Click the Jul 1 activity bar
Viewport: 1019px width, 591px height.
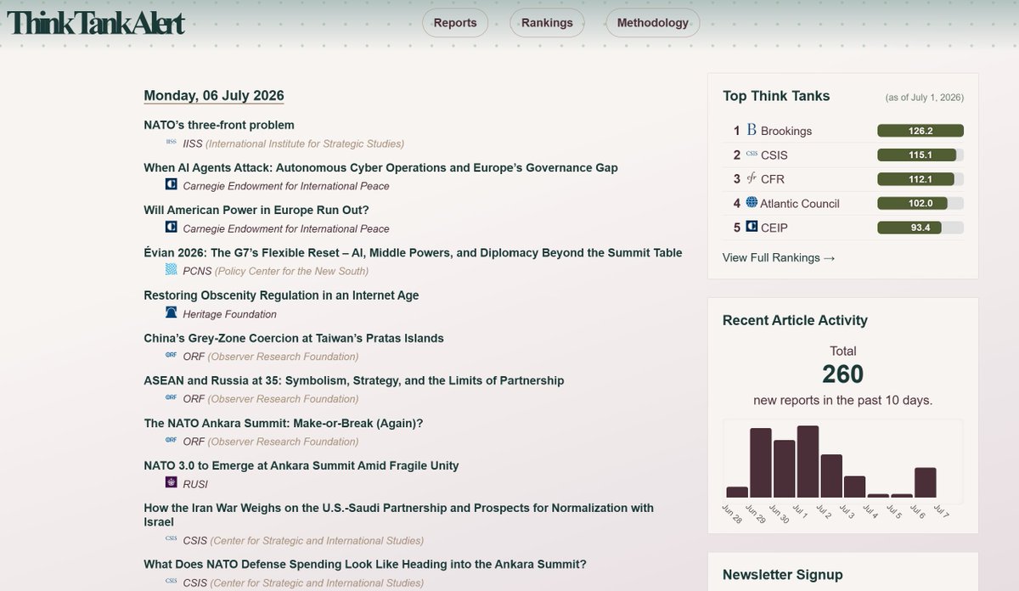[x=808, y=462]
